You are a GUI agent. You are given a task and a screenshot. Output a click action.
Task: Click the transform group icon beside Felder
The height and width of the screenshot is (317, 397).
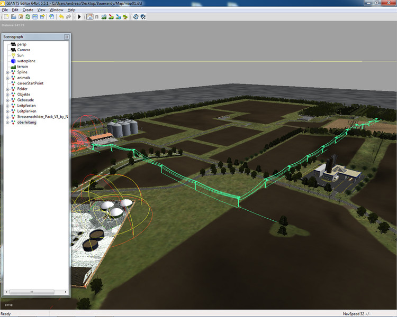click(x=13, y=89)
